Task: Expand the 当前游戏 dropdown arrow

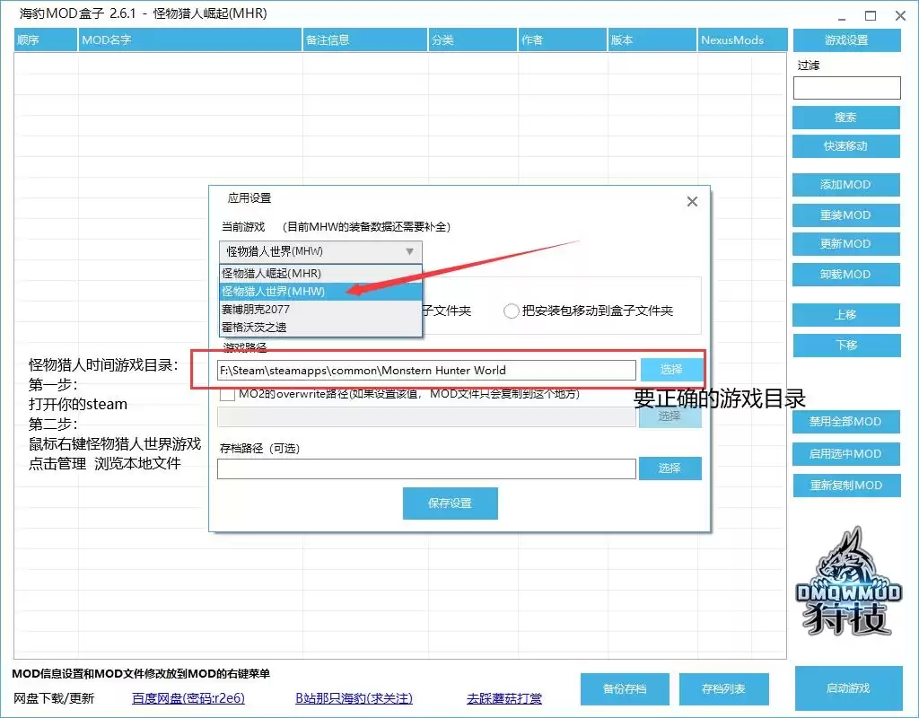Action: (409, 251)
